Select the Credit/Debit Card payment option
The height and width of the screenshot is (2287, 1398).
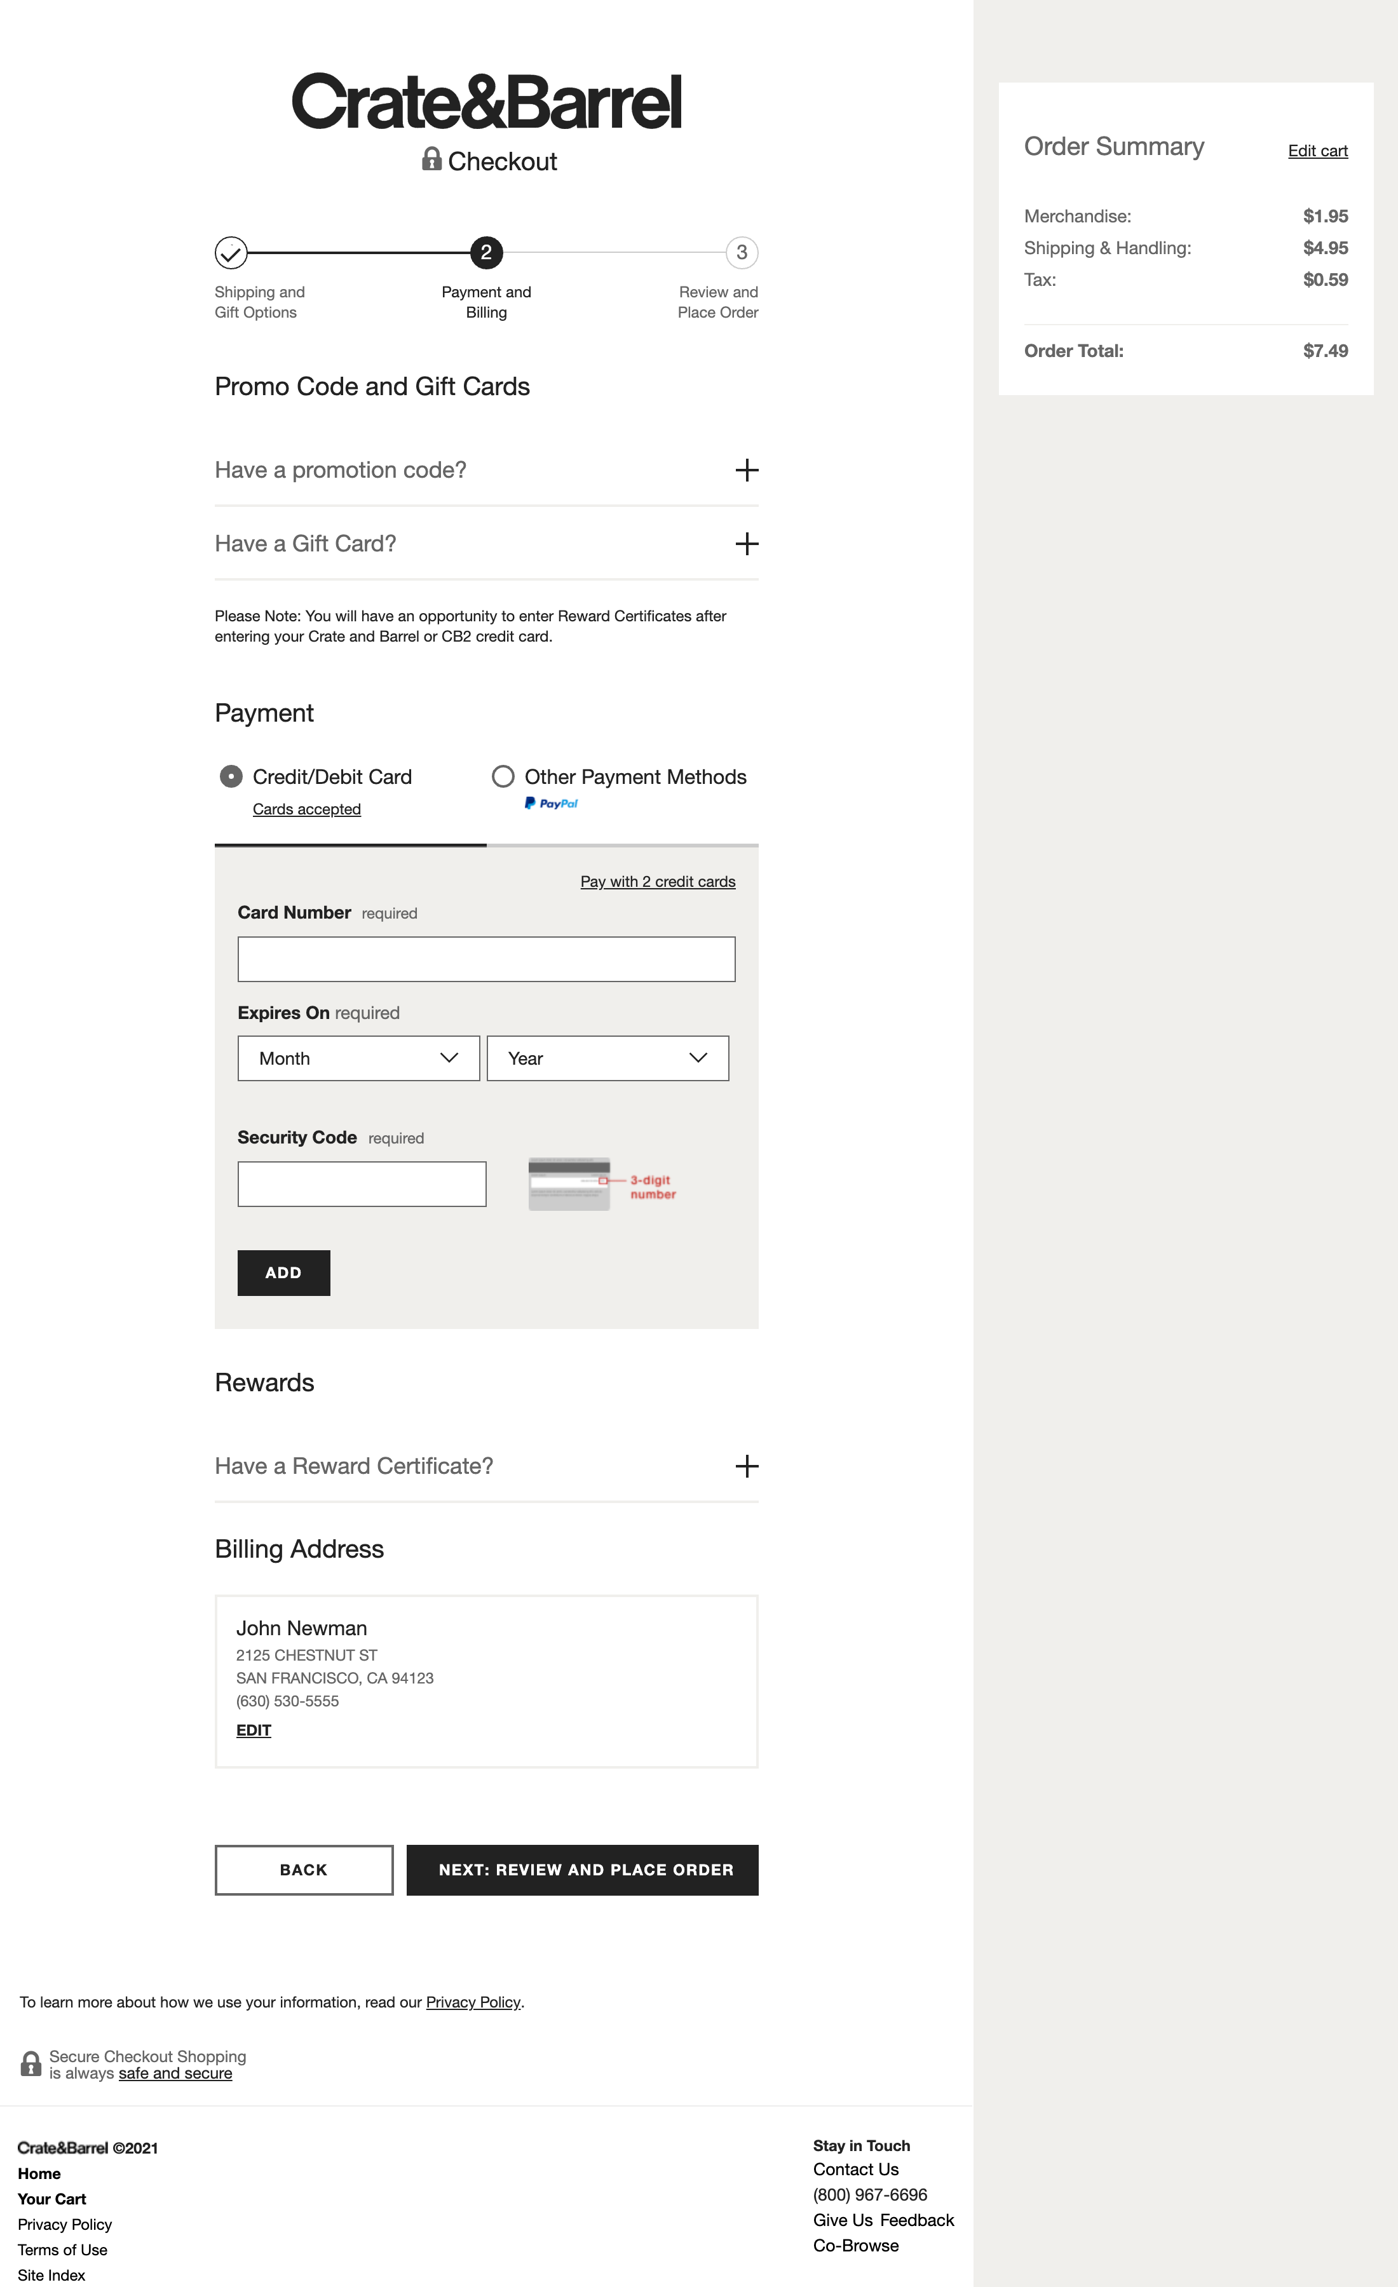231,777
